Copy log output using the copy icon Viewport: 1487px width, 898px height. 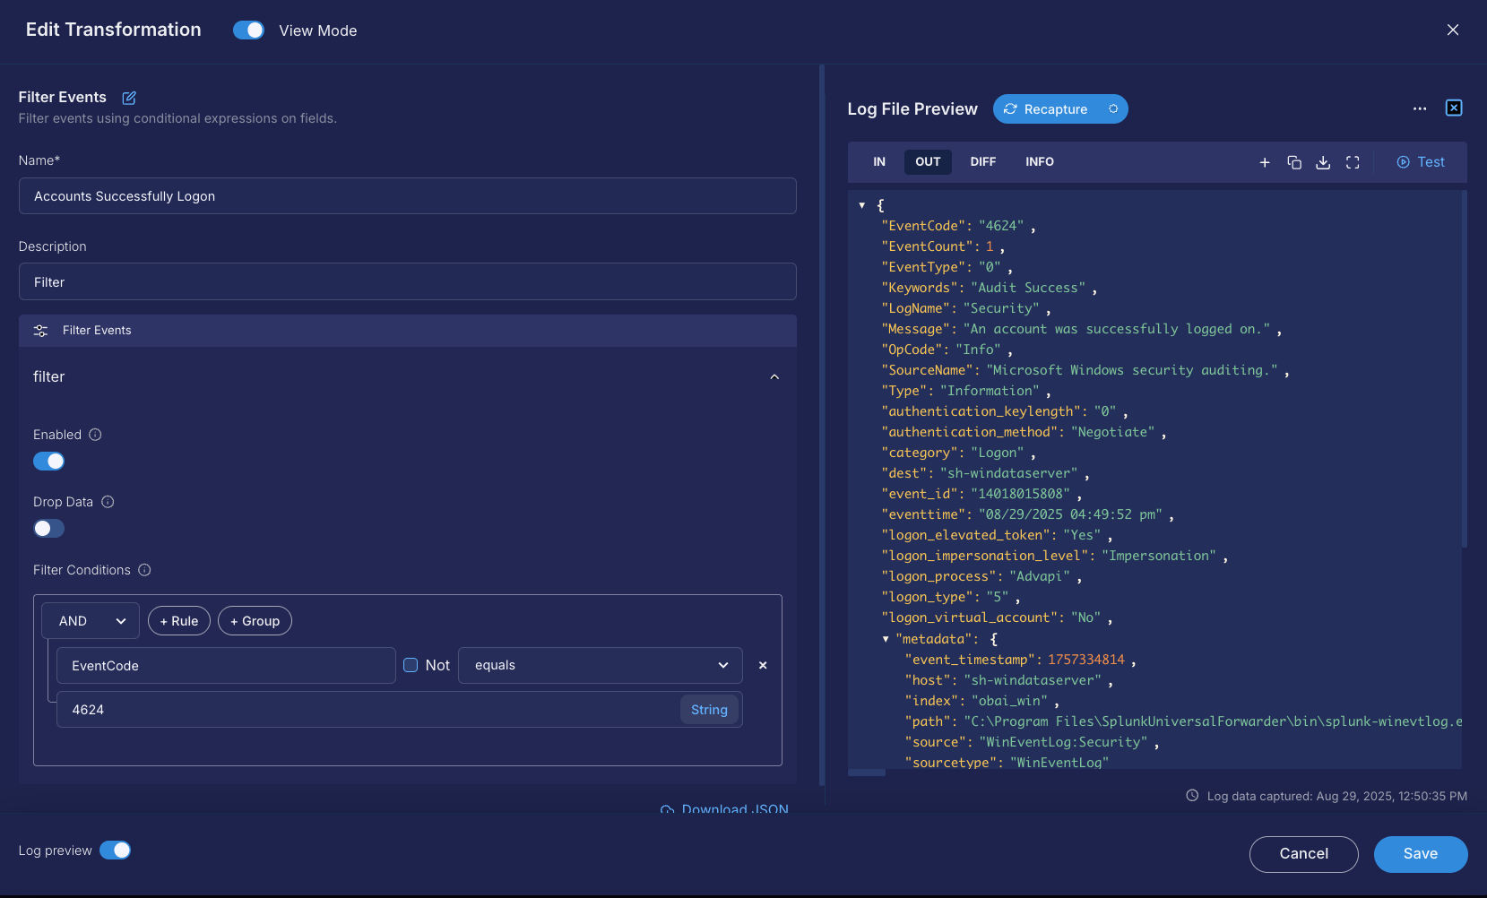click(x=1294, y=162)
